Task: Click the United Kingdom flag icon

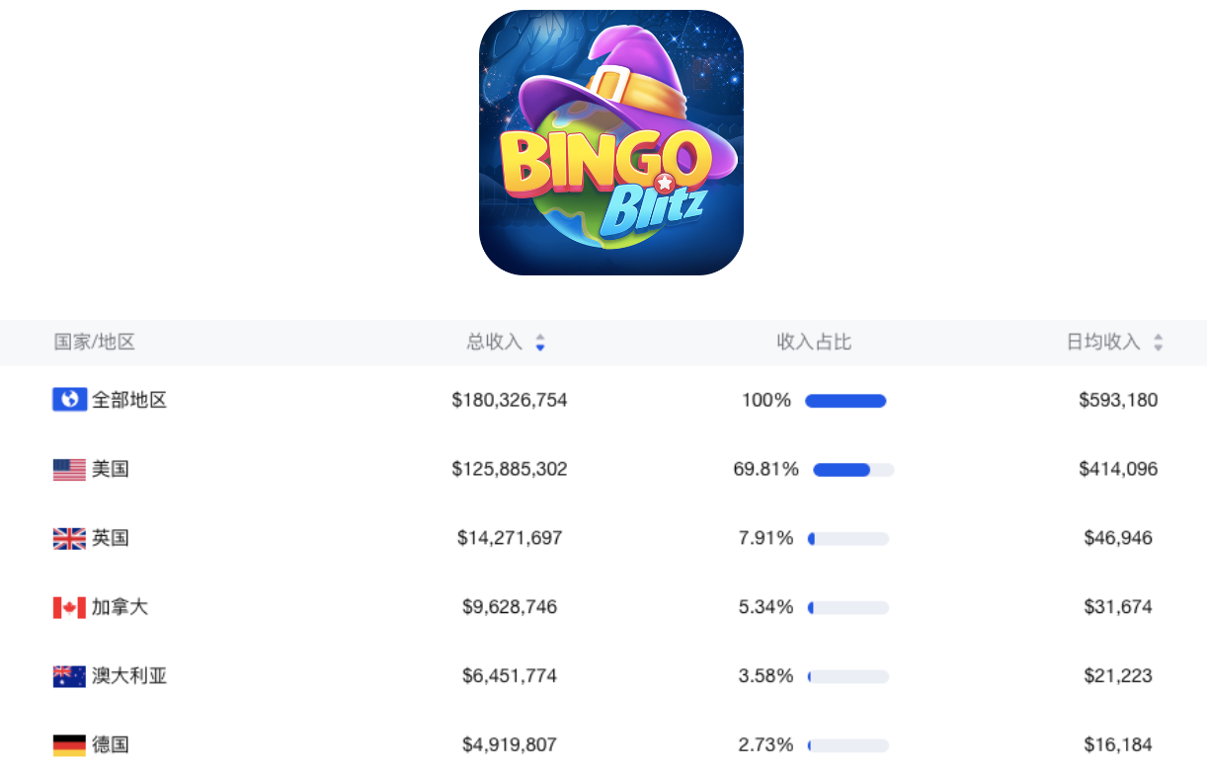Action: (x=69, y=538)
